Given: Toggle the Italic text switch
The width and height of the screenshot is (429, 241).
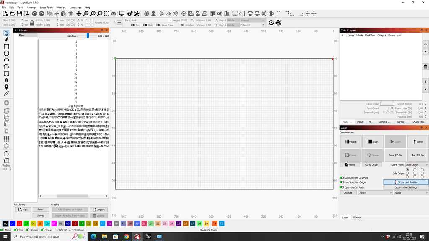Looking at the screenshot, I should (145, 25).
